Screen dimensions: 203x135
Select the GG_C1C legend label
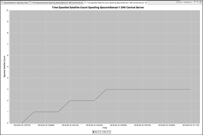(x=98, y=132)
